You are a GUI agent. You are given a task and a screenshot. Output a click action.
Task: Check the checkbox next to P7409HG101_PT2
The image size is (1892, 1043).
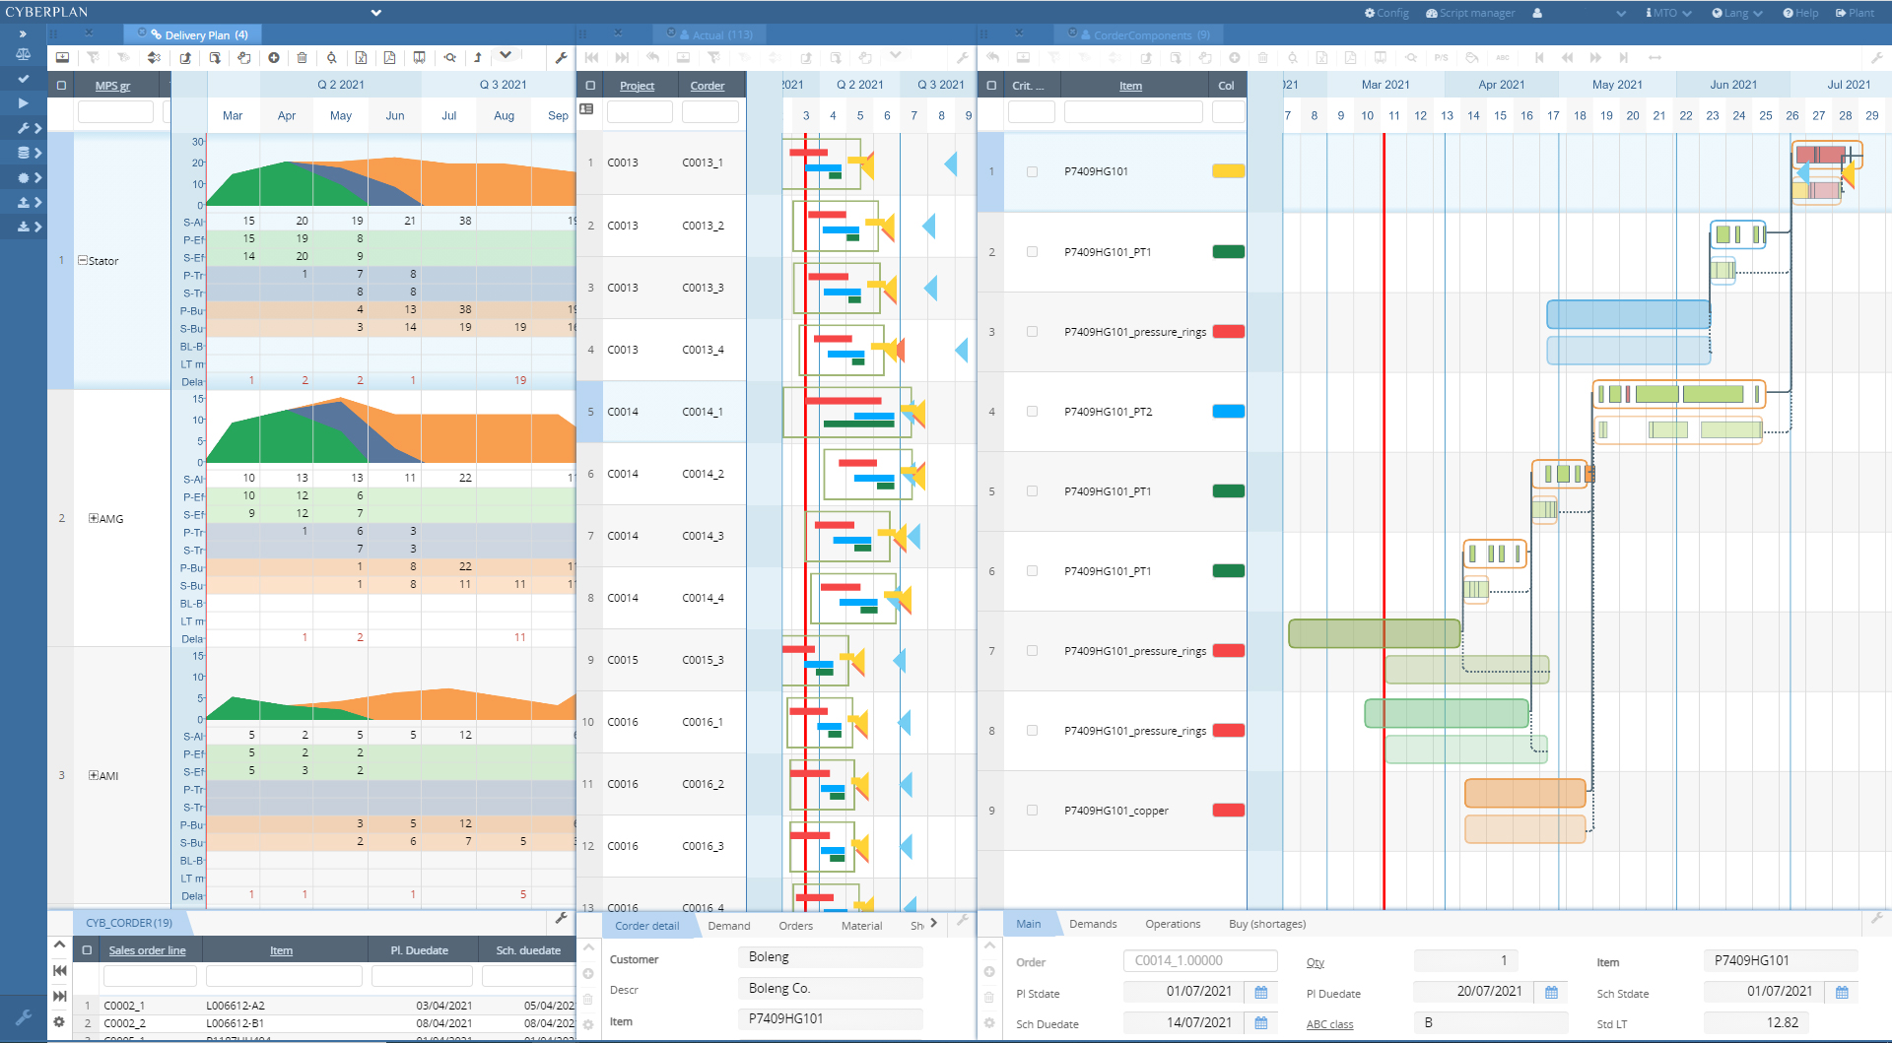pos(1032,411)
